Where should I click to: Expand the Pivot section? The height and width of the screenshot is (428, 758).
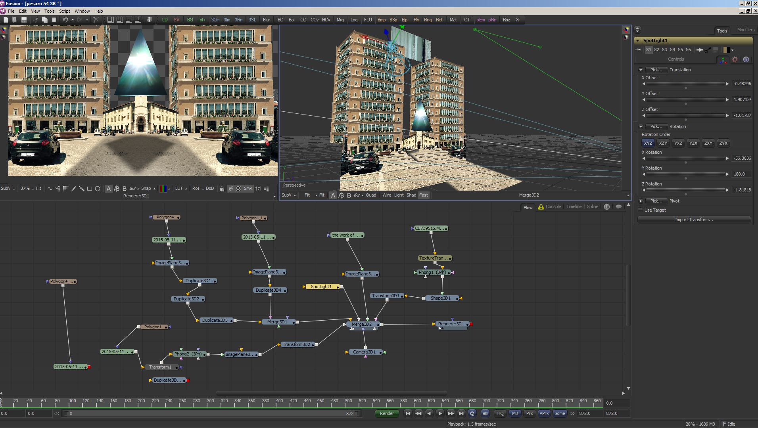tap(641, 201)
